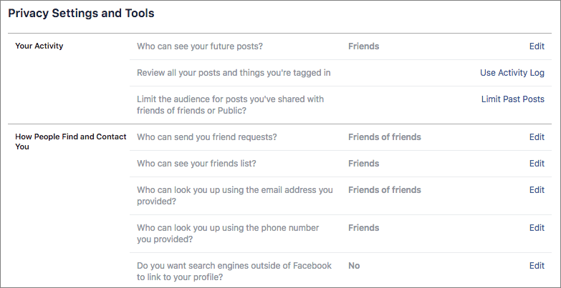Click "Friends of friends" value for friend requests

pyautogui.click(x=384, y=137)
